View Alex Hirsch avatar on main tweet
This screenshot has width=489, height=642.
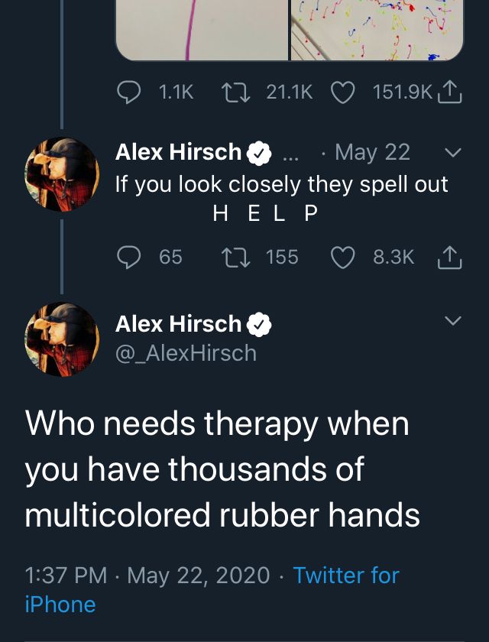pos(62,339)
